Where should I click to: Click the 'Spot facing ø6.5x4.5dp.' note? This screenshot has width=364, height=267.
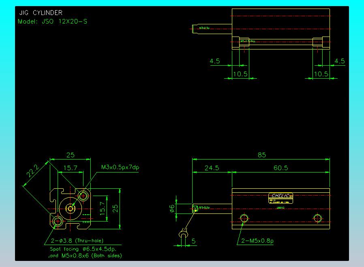pyautogui.click(x=83, y=249)
